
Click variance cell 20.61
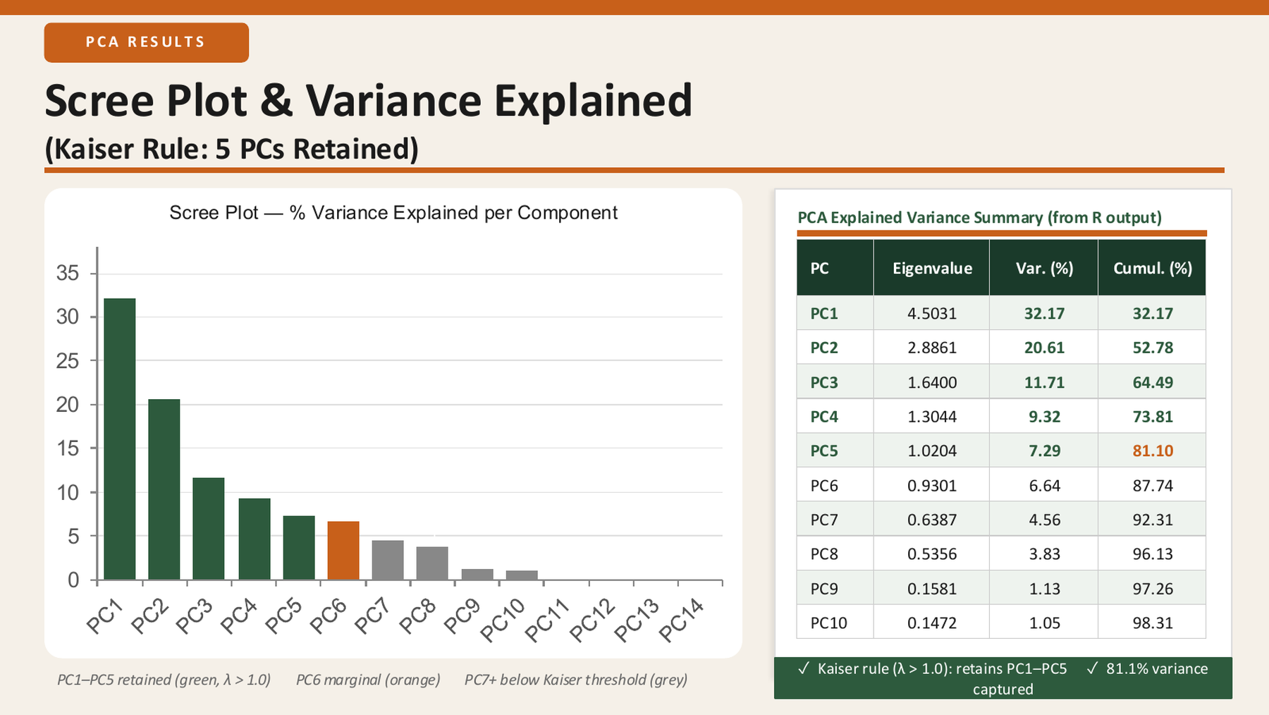pos(1044,348)
